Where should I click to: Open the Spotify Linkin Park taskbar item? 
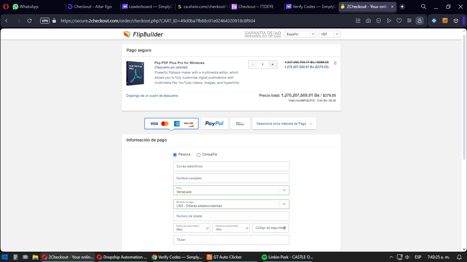tap(288, 257)
